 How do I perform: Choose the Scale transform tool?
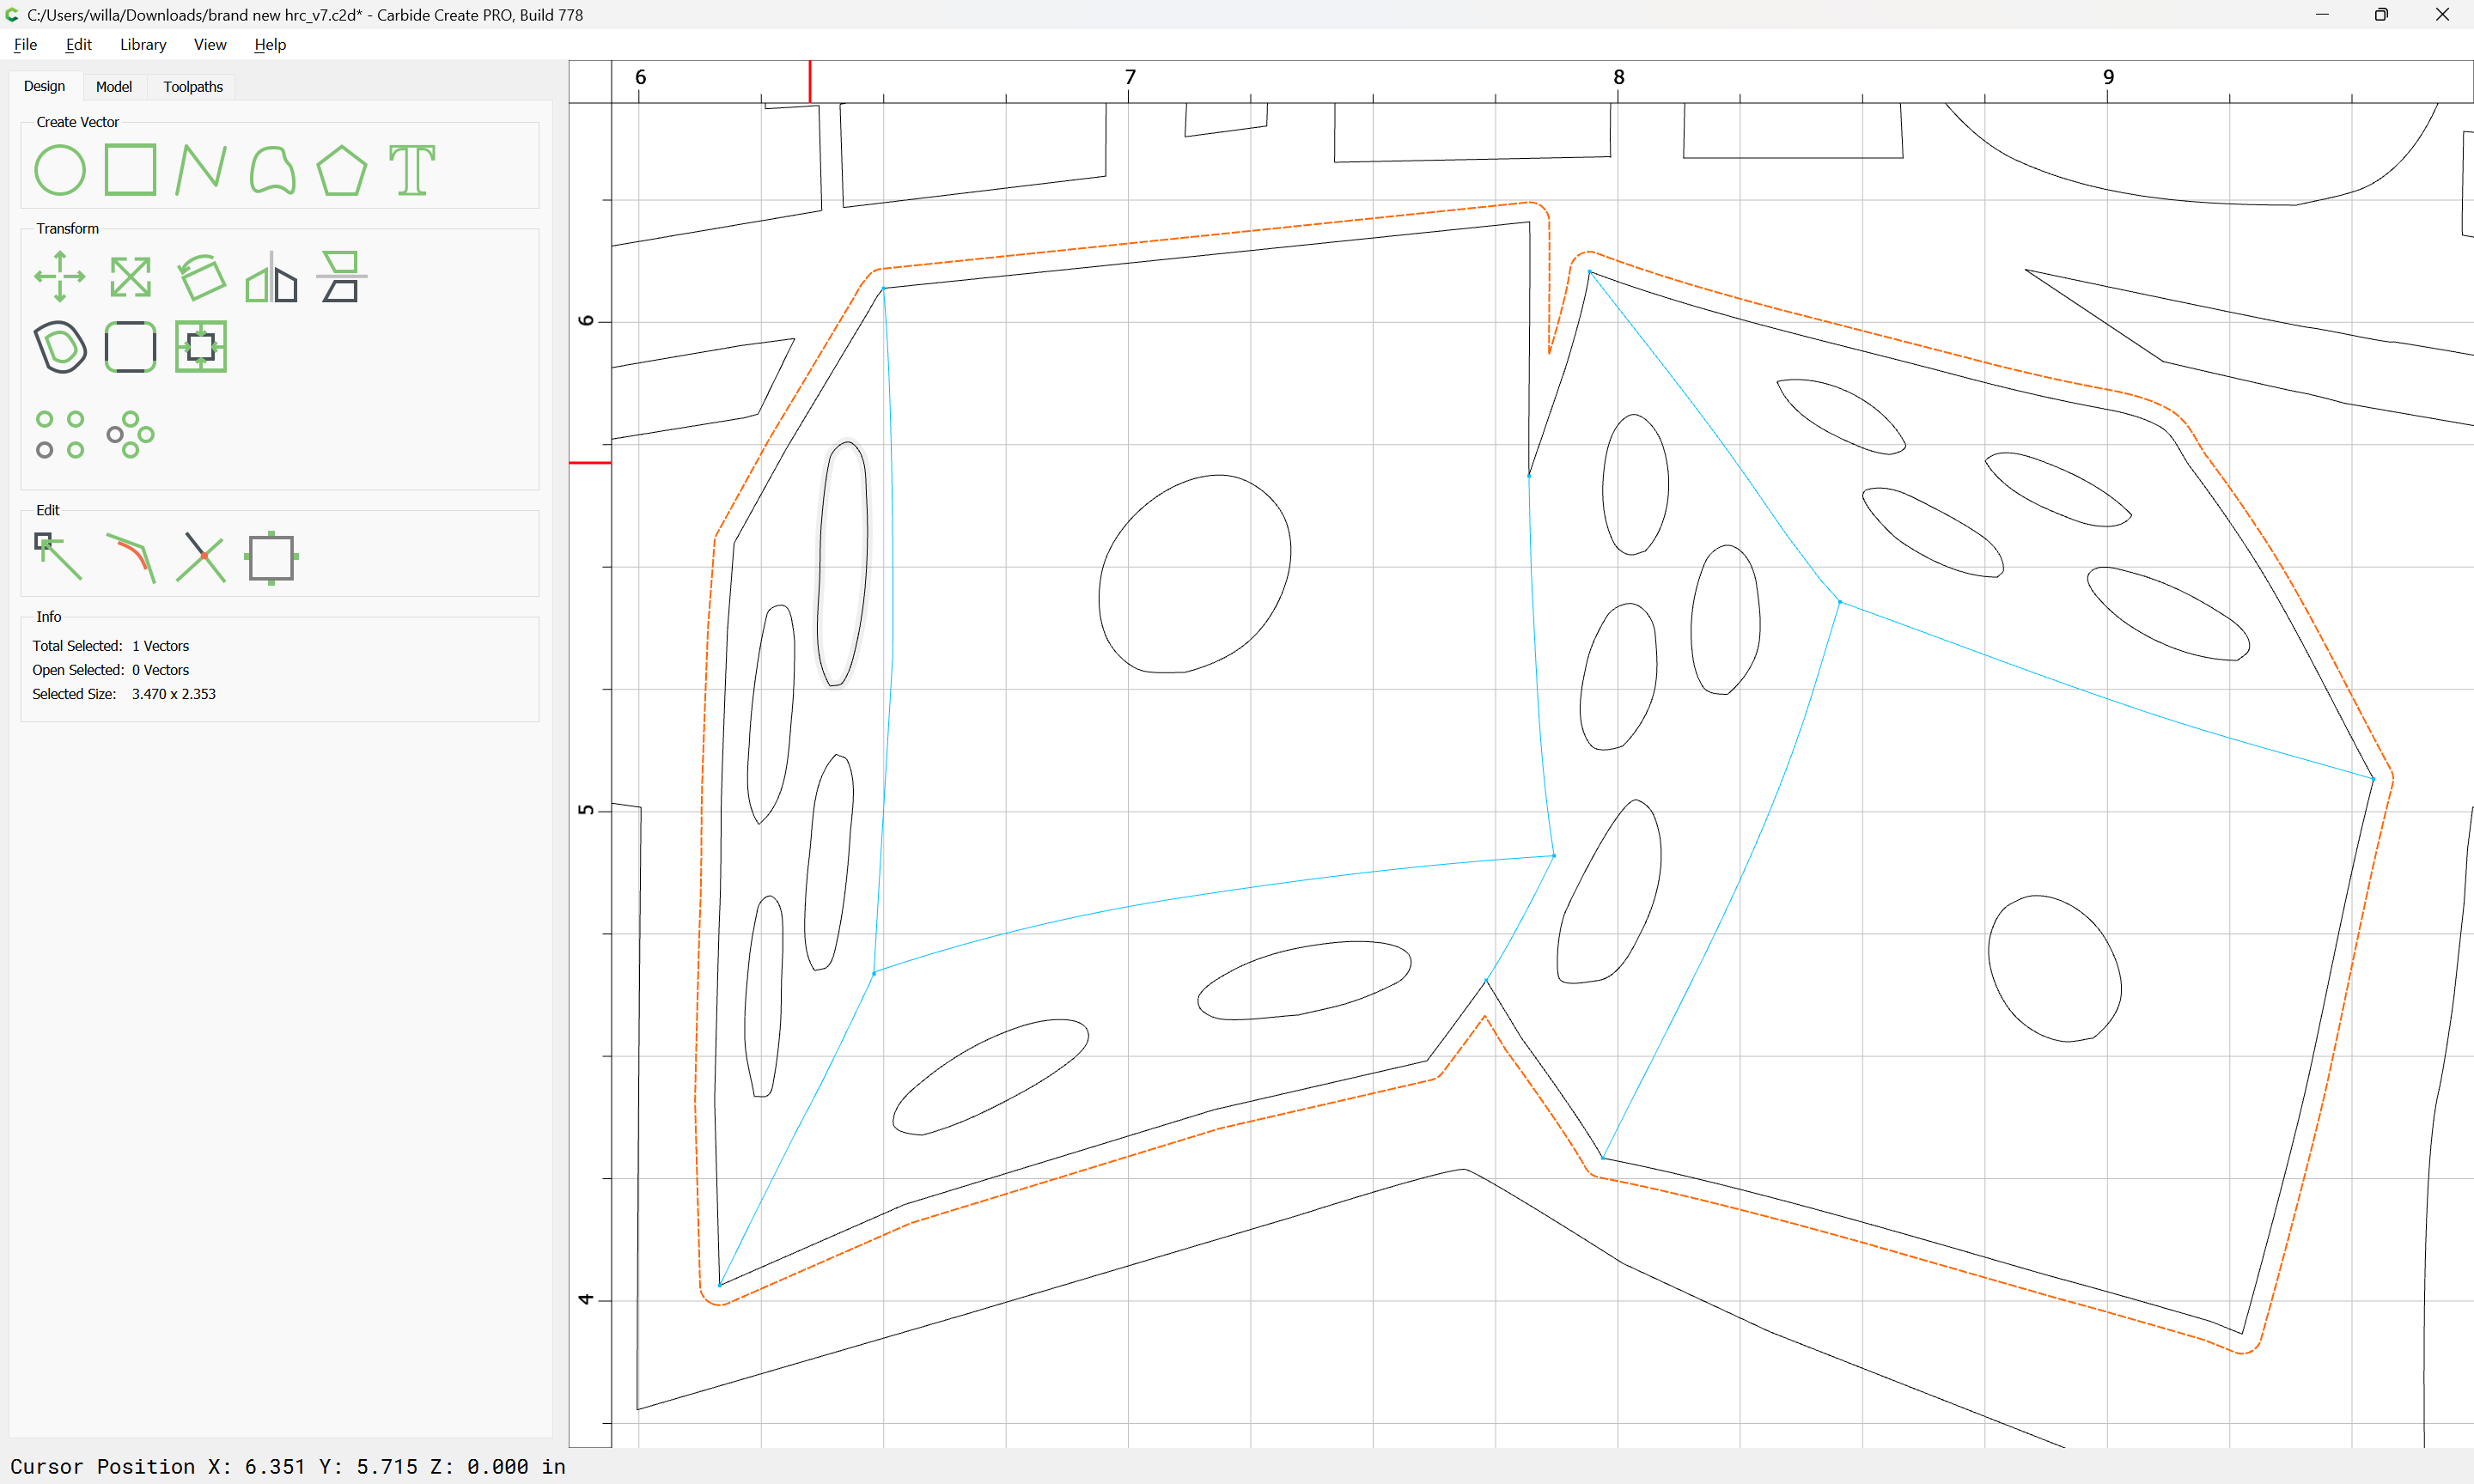(130, 277)
